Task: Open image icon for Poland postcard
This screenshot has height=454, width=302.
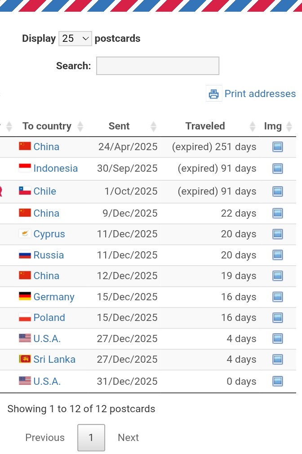Action: pyautogui.click(x=278, y=318)
